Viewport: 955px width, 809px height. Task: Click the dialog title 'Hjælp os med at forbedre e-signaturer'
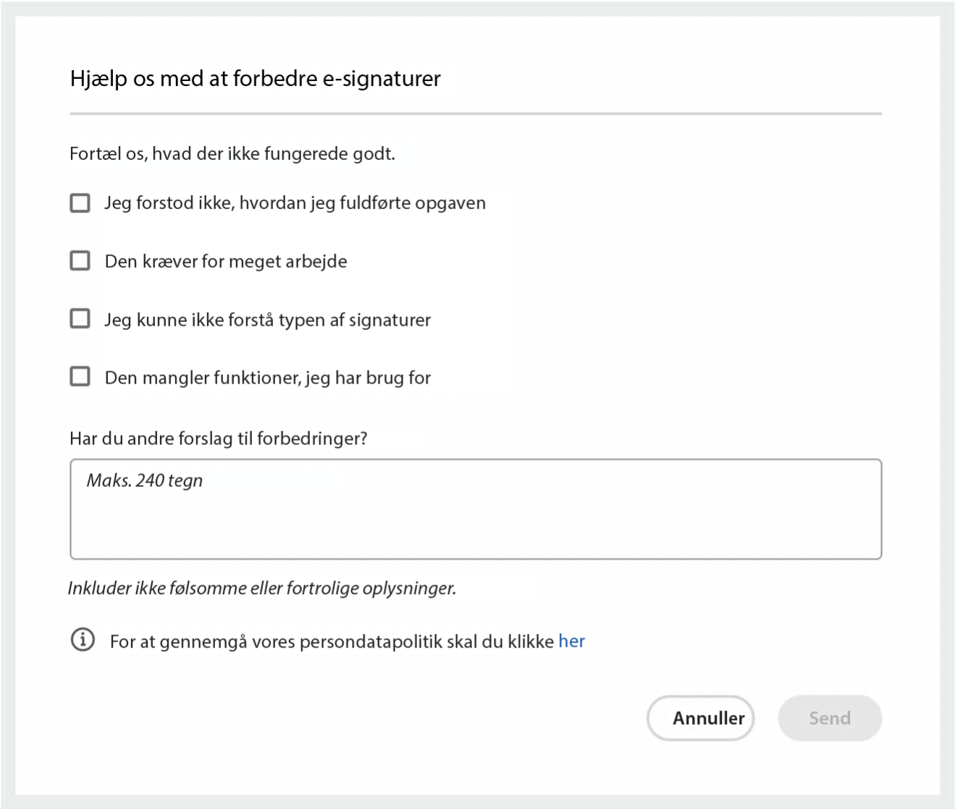[255, 78]
